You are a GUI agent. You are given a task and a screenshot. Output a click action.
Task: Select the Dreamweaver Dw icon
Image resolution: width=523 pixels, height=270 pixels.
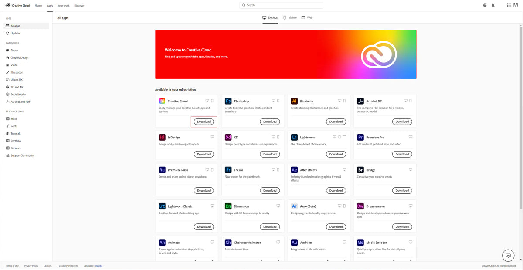(x=360, y=206)
